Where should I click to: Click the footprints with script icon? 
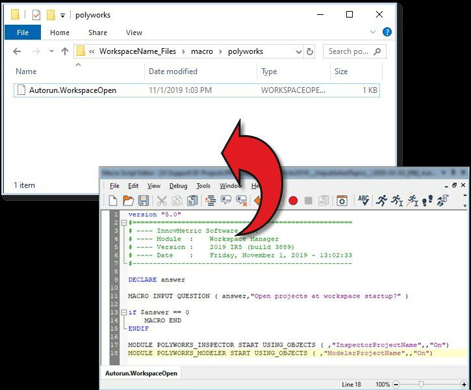coord(442,200)
